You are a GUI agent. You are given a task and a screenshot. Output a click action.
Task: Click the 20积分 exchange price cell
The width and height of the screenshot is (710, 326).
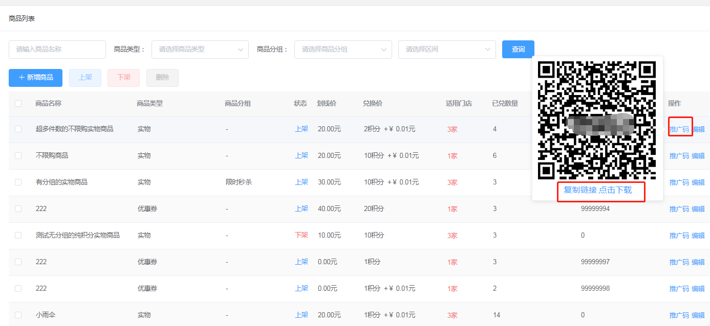tap(374, 208)
